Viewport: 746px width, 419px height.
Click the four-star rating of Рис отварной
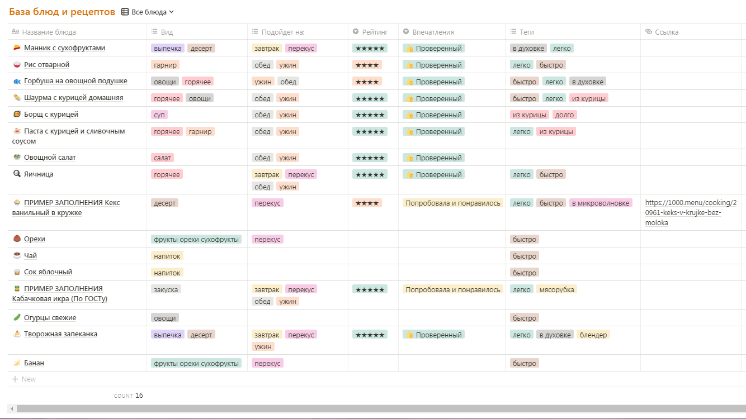click(367, 65)
